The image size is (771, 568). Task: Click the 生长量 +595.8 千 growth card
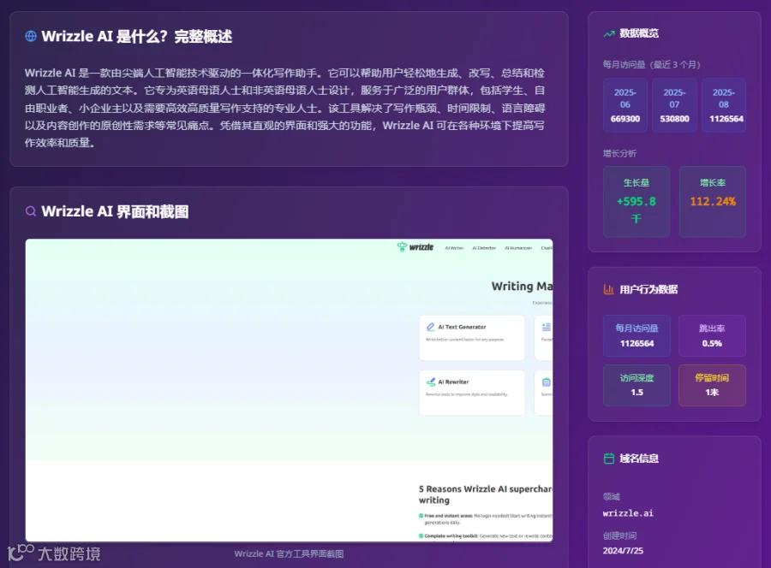pos(637,202)
